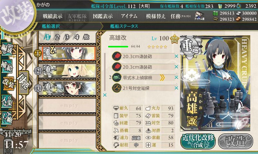
Task: Select fleet tab 2
Action: 57,37
